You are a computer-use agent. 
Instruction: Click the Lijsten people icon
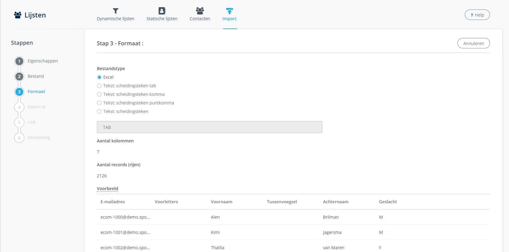click(x=18, y=15)
